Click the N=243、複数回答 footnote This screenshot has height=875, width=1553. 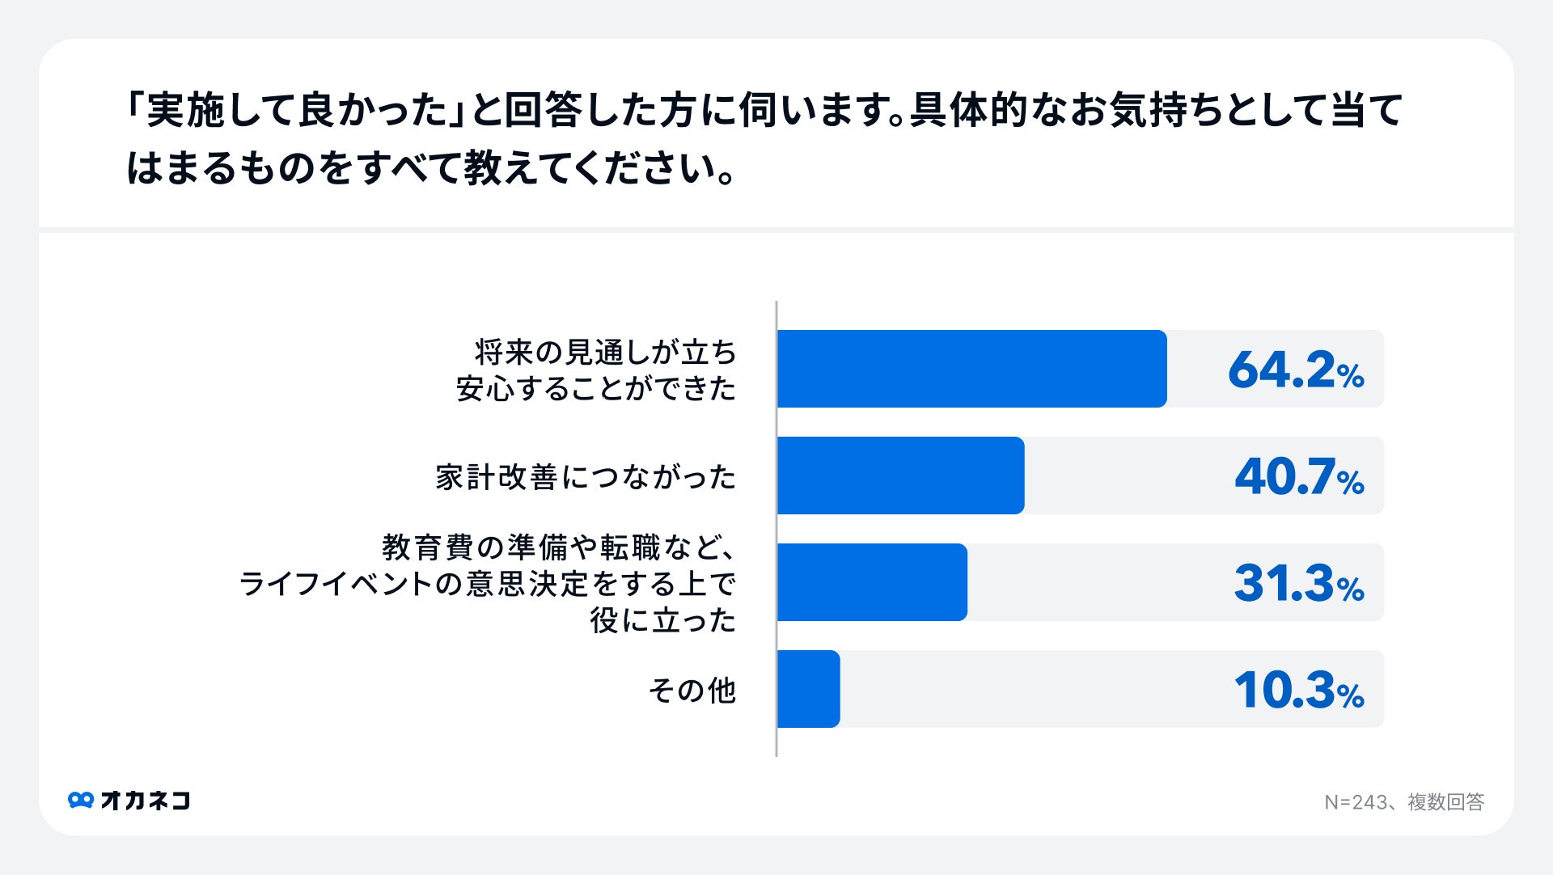[x=1403, y=801]
